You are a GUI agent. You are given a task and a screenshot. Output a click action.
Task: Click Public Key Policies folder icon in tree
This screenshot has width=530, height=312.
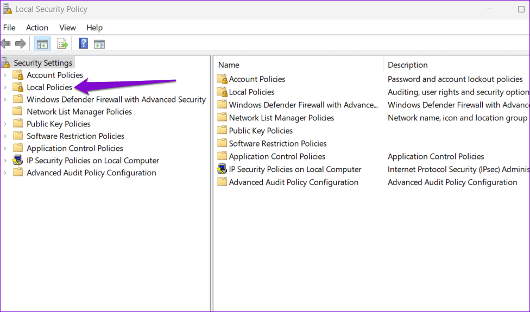(x=17, y=123)
